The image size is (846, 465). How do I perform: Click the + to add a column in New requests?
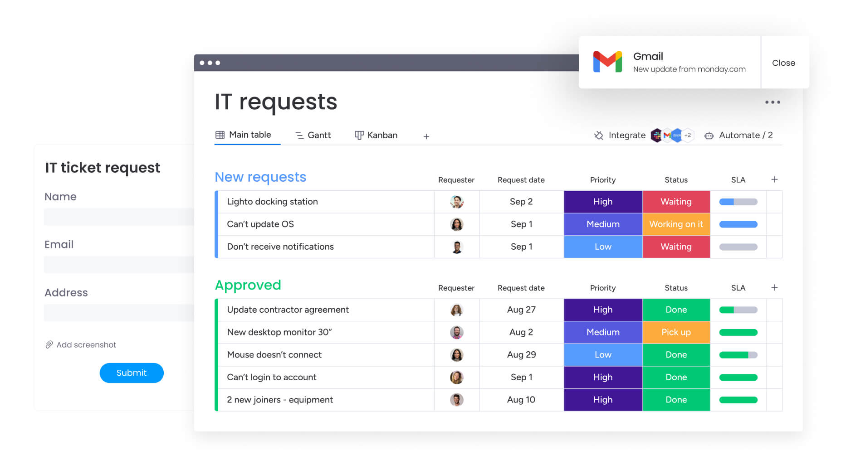(x=774, y=179)
